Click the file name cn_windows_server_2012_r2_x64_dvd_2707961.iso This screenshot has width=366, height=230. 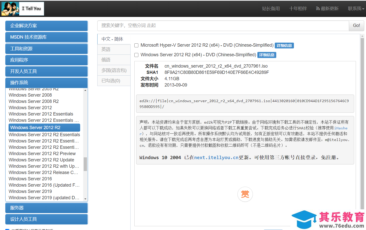click(x=216, y=66)
